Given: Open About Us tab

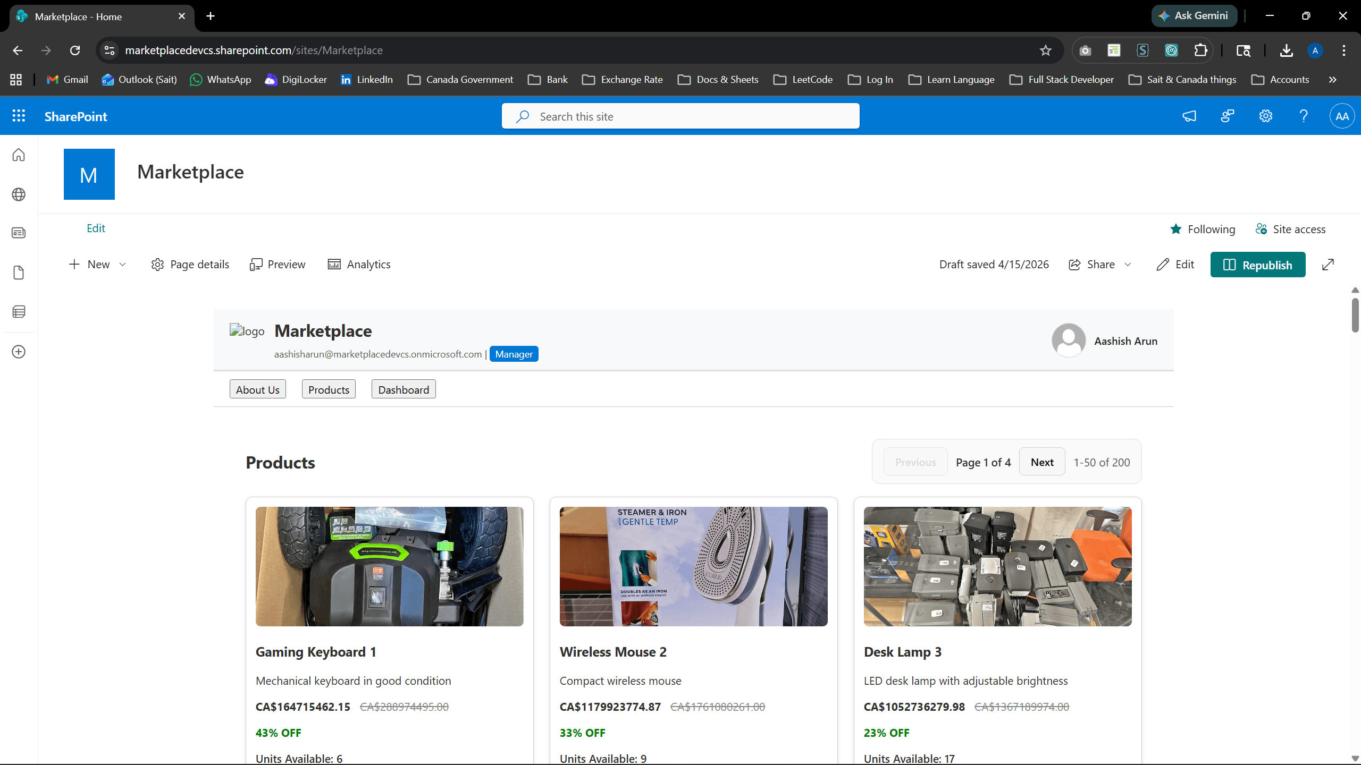Looking at the screenshot, I should point(258,389).
